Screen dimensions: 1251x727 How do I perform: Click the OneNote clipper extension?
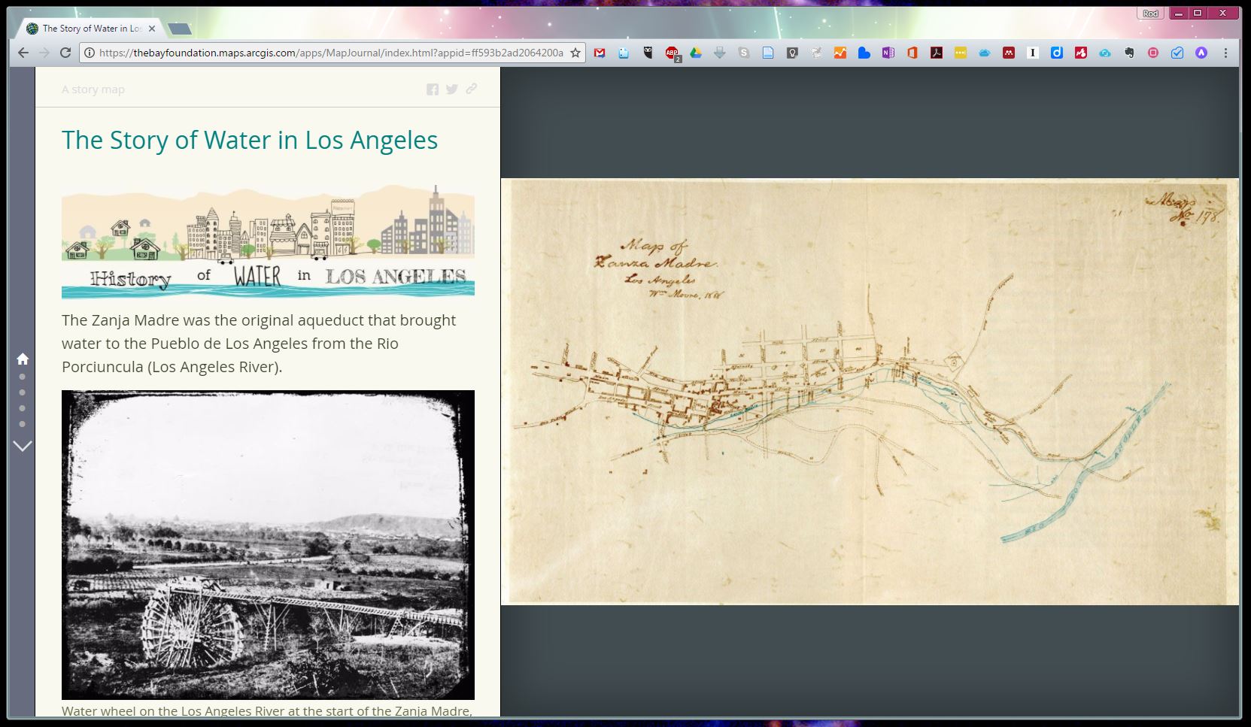pos(888,53)
